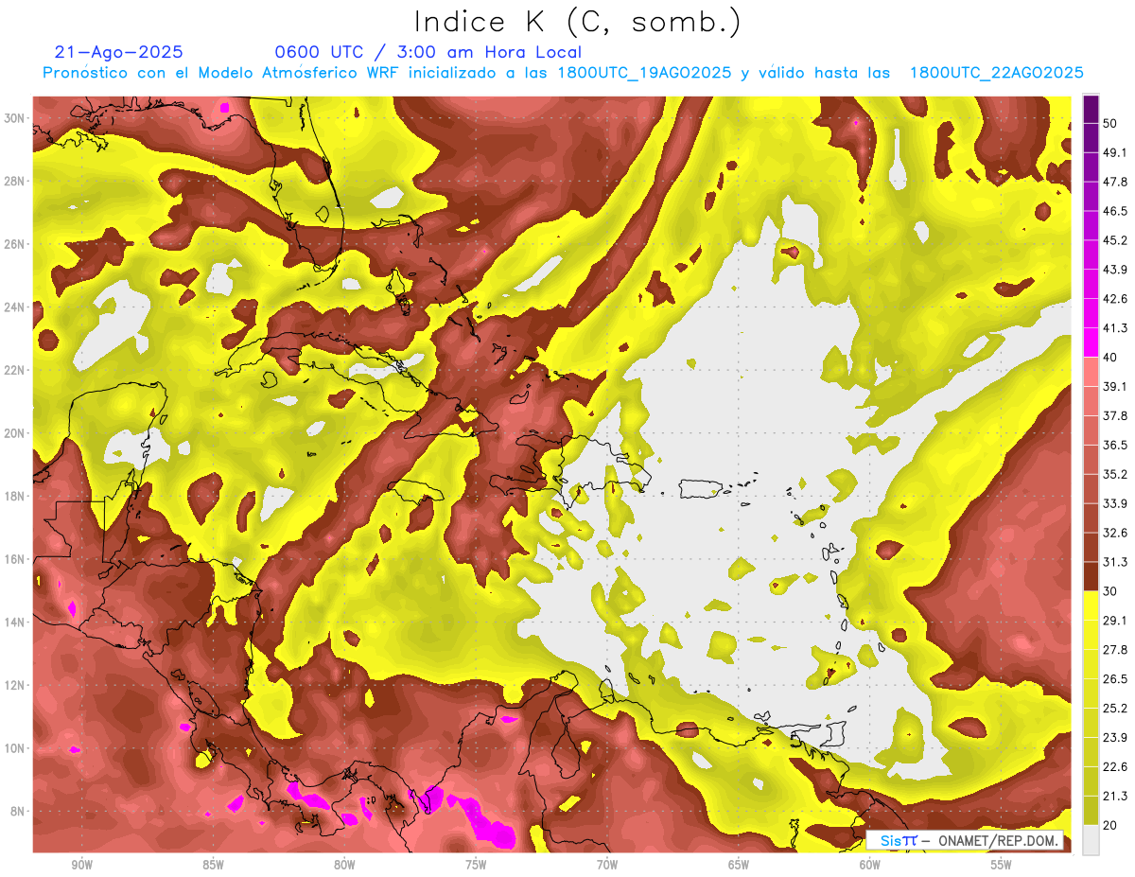
Task: Click the color bar value '42.6'
Action: (1114, 299)
